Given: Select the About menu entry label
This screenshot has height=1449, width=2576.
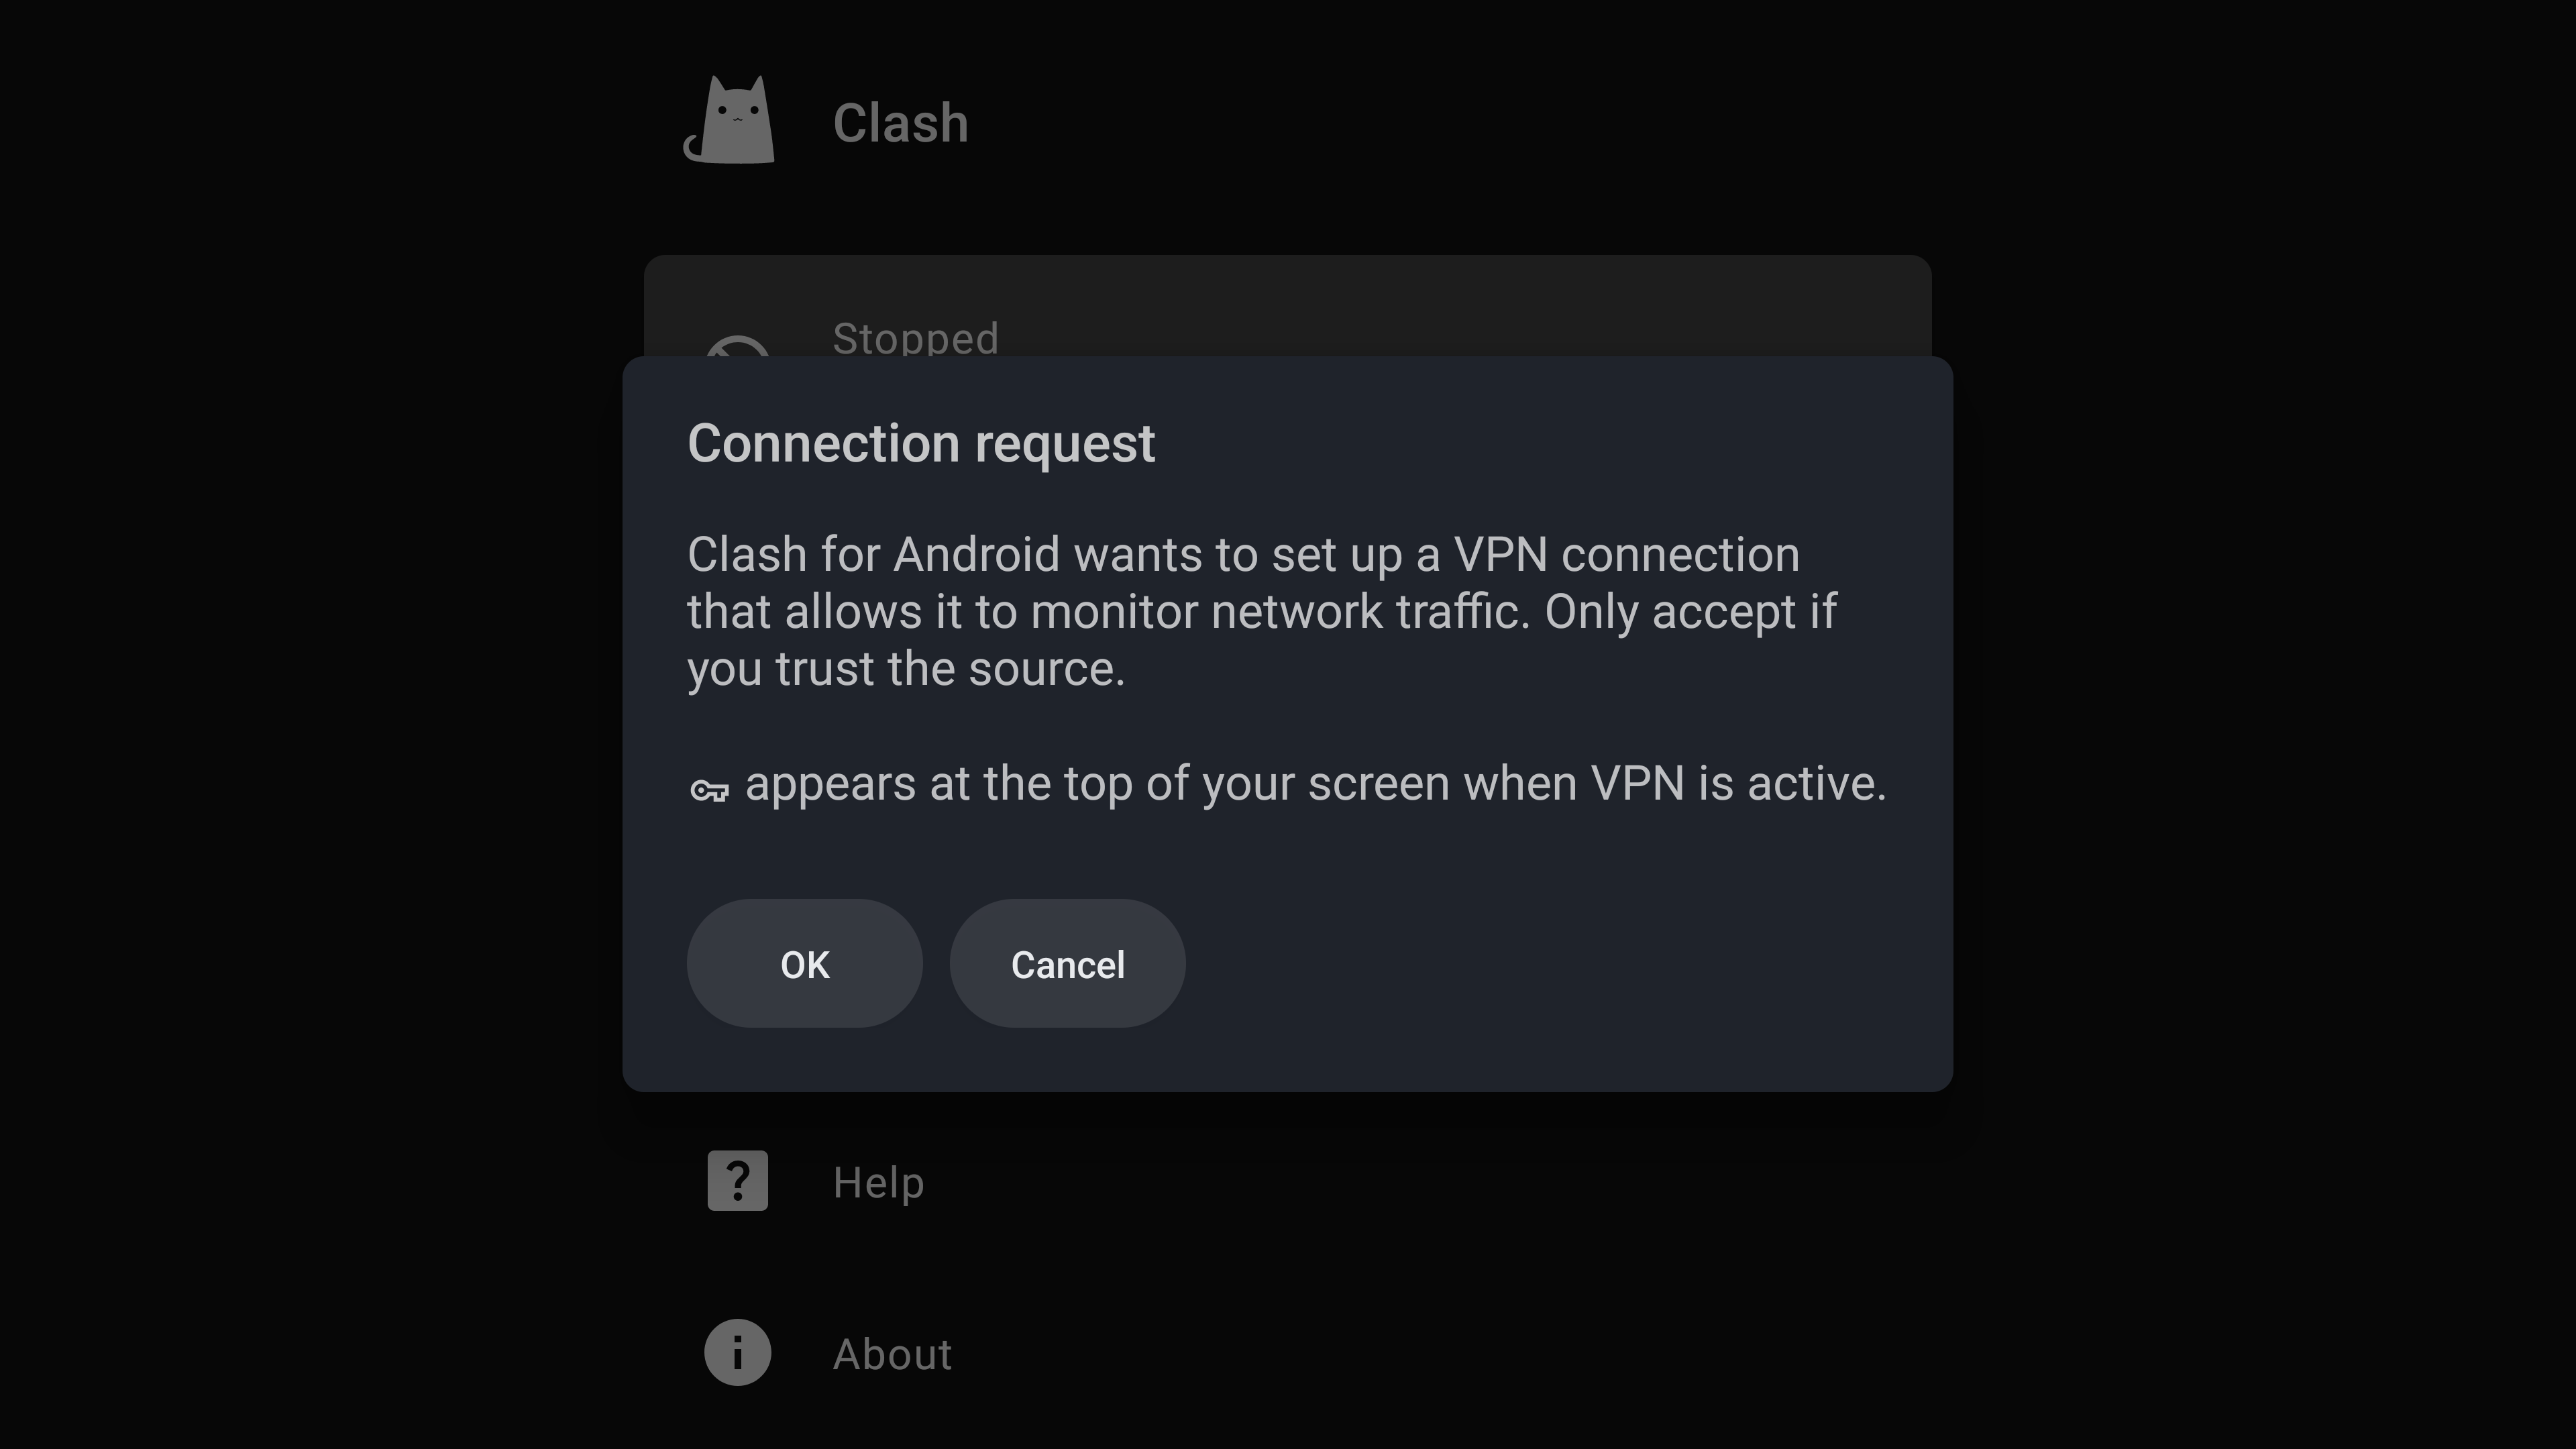Looking at the screenshot, I should [892, 1355].
